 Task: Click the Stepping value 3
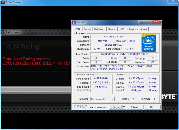[x=152, y=58]
